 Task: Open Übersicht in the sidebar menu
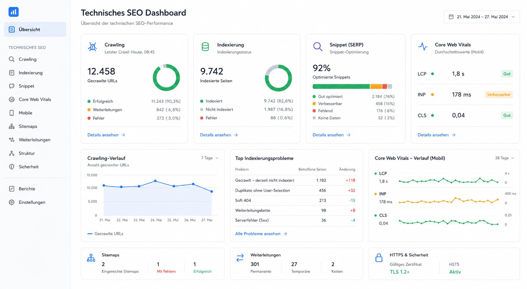[x=35, y=30]
